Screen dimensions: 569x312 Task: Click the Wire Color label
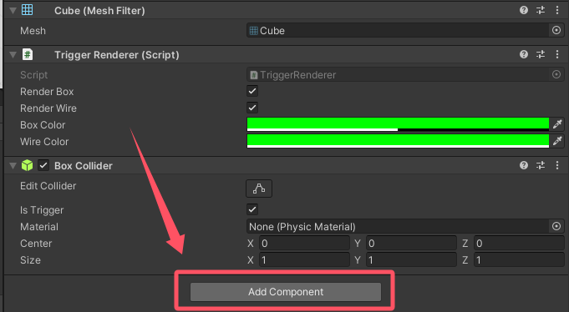[x=44, y=141]
